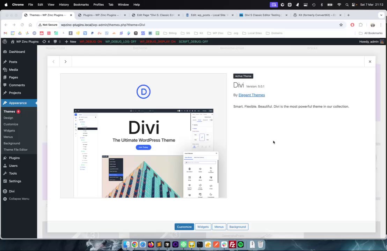Open Tools in the sidebar

(x=19, y=173)
